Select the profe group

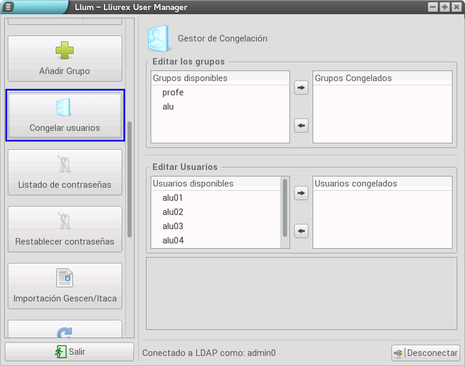point(173,92)
